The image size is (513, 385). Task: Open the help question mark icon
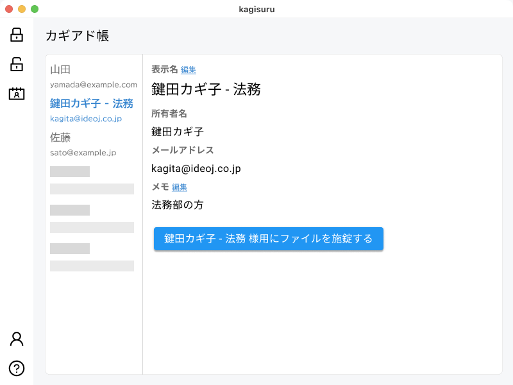click(x=17, y=368)
